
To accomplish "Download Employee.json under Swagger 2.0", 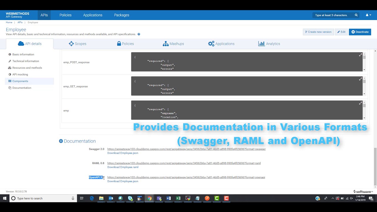I will click(x=123, y=153).
